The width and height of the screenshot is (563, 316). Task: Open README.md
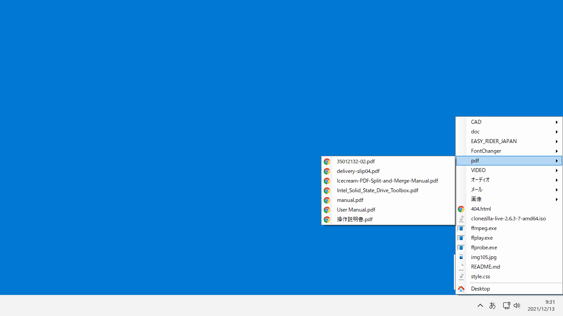pos(509,267)
